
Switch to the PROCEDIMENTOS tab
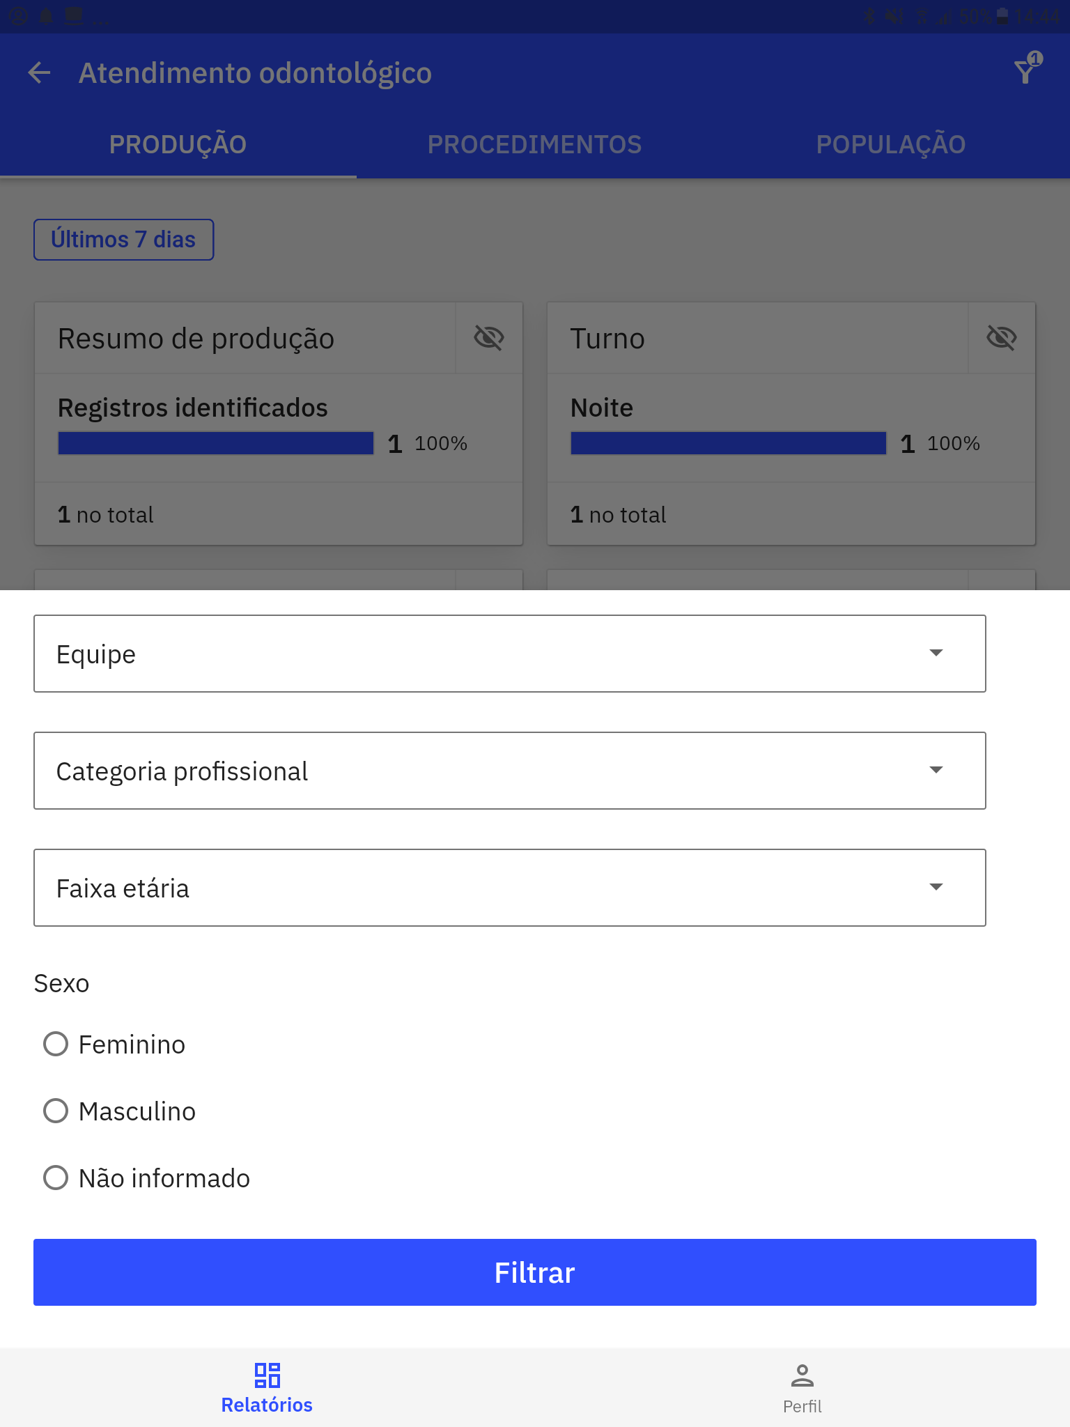pyautogui.click(x=535, y=144)
